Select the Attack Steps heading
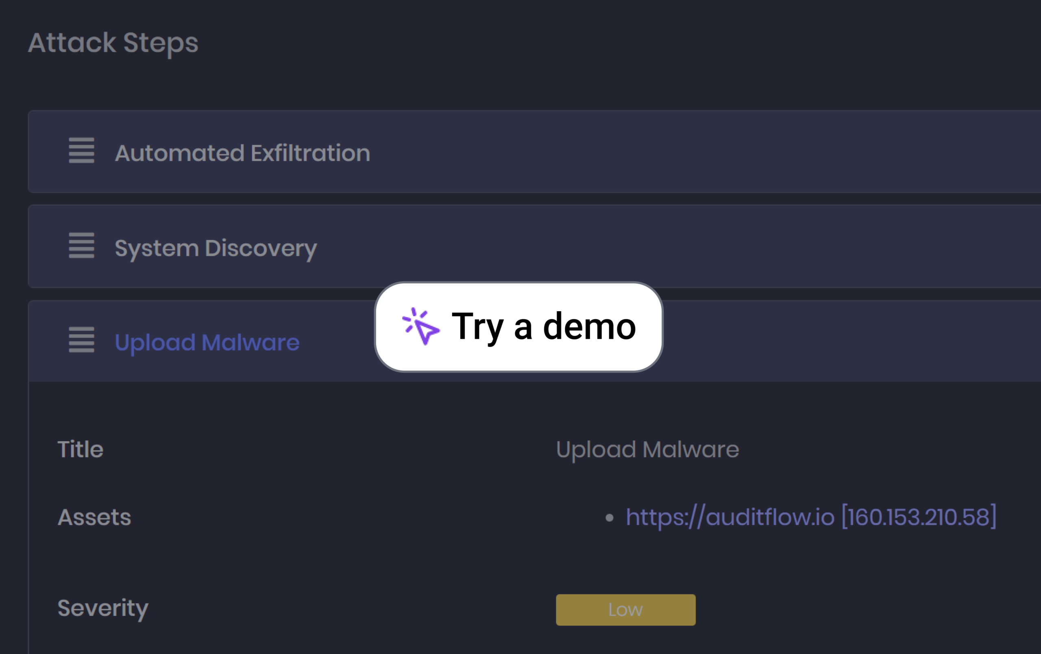Screen dimensions: 1041x654 tap(113, 43)
